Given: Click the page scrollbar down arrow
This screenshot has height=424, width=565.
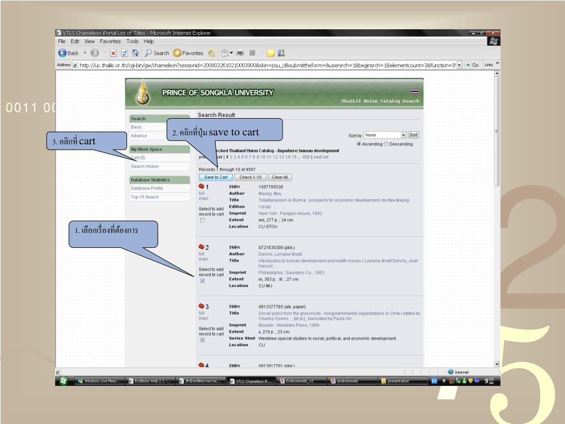Looking at the screenshot, I should click(x=497, y=364).
